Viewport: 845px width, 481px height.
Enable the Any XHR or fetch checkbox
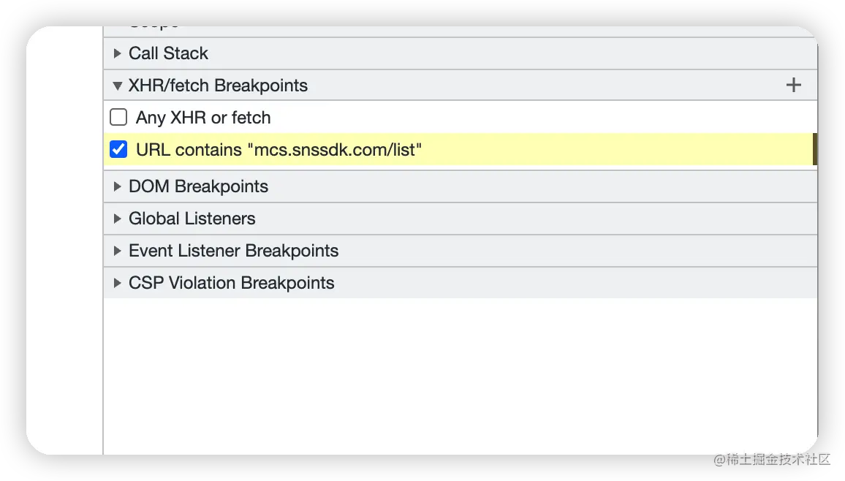coord(118,117)
